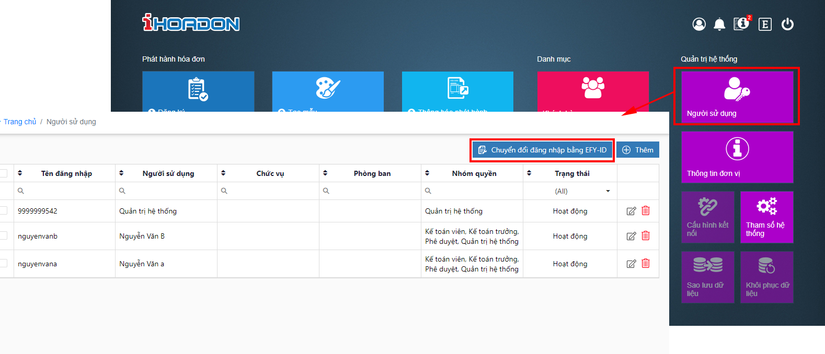
Task: Tick the checkbox for nguyenvanb row
Action: (3, 235)
